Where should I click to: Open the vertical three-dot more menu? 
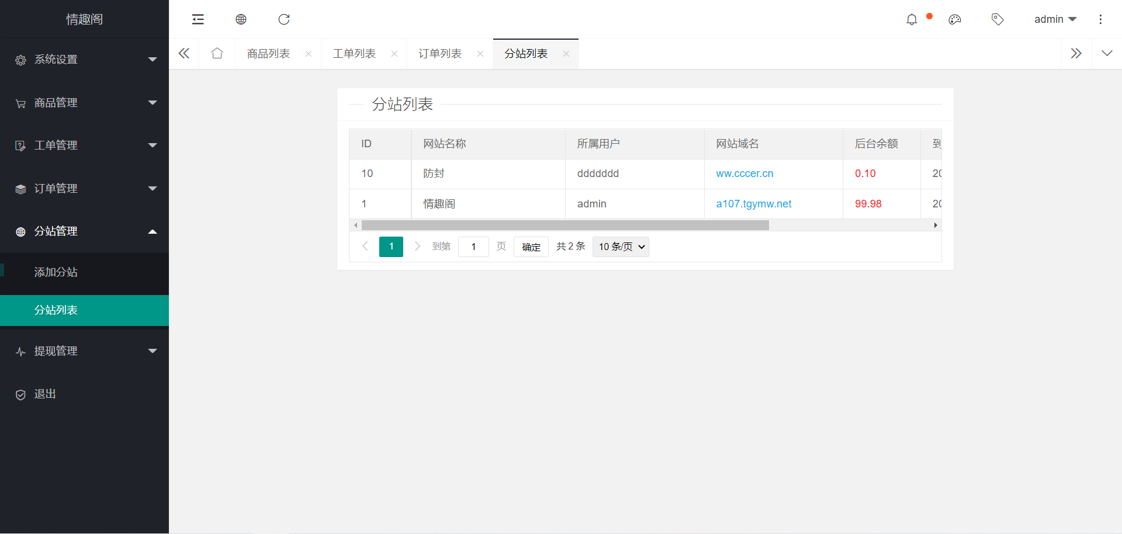[1100, 19]
